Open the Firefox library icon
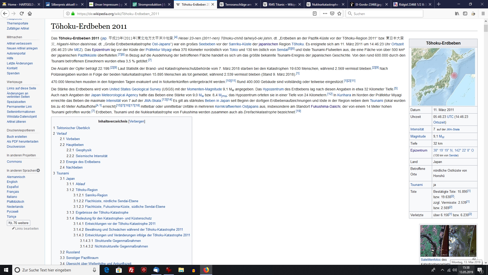Viewport: 488px width, 275px height. (x=457, y=13)
